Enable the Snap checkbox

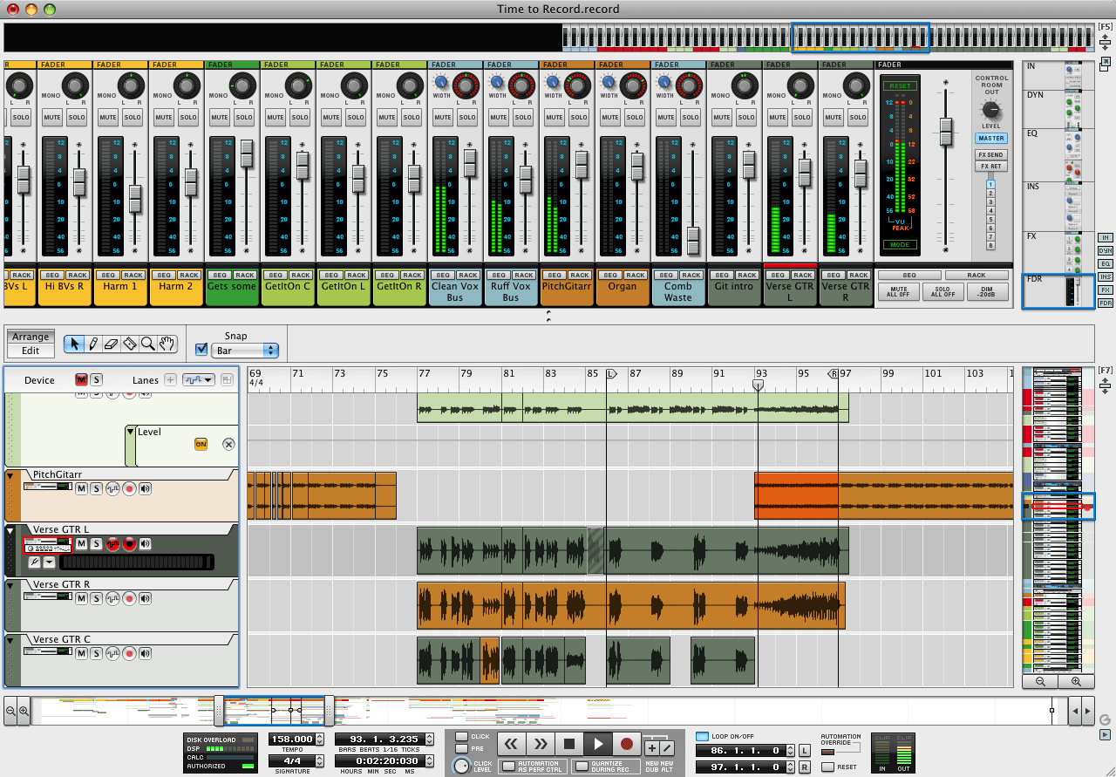point(201,349)
